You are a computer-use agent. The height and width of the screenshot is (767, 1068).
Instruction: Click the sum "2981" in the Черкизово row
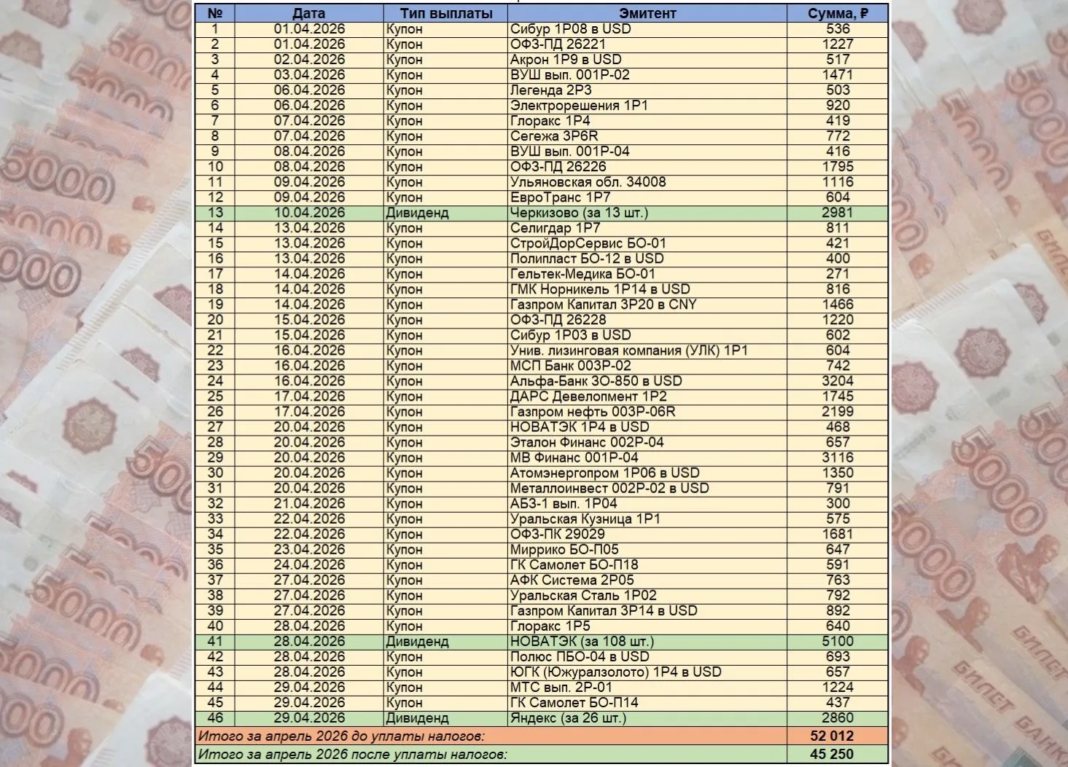838,213
